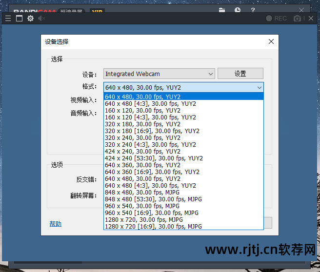
Task: Choose 424 x 240, 30.00 fps, YUY2
Action: coord(184,151)
